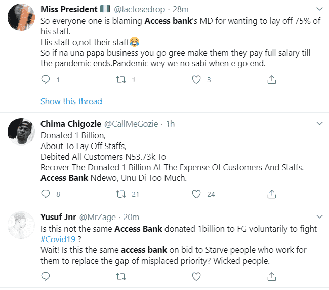Share Miss President's tweet

click(x=272, y=80)
